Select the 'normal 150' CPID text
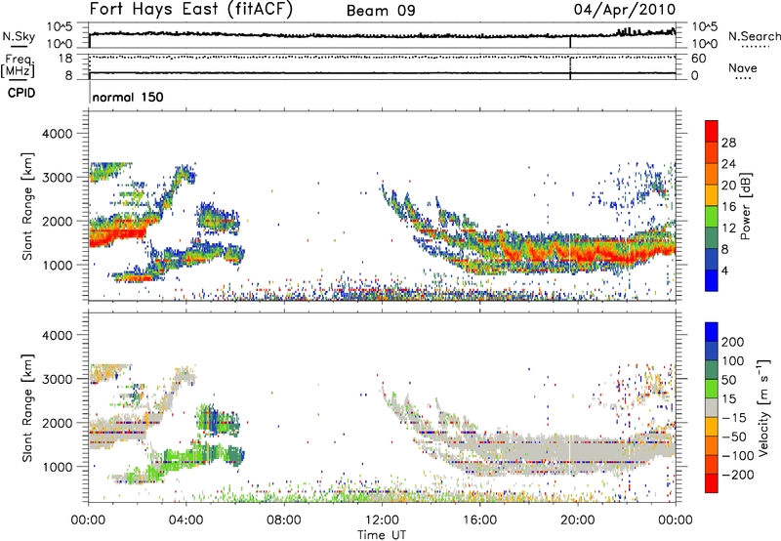 [128, 97]
